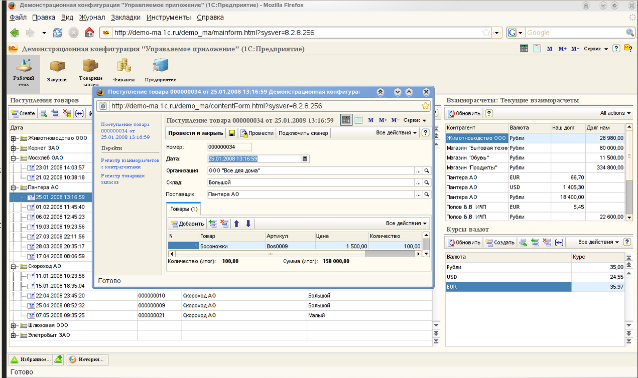The height and width of the screenshot is (378, 638).
Task: Click the help icon in Взаиморасчеты panel
Action: [489, 113]
